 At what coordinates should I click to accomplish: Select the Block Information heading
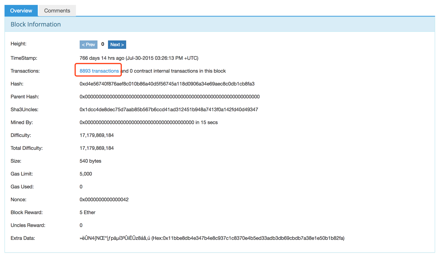[36, 24]
